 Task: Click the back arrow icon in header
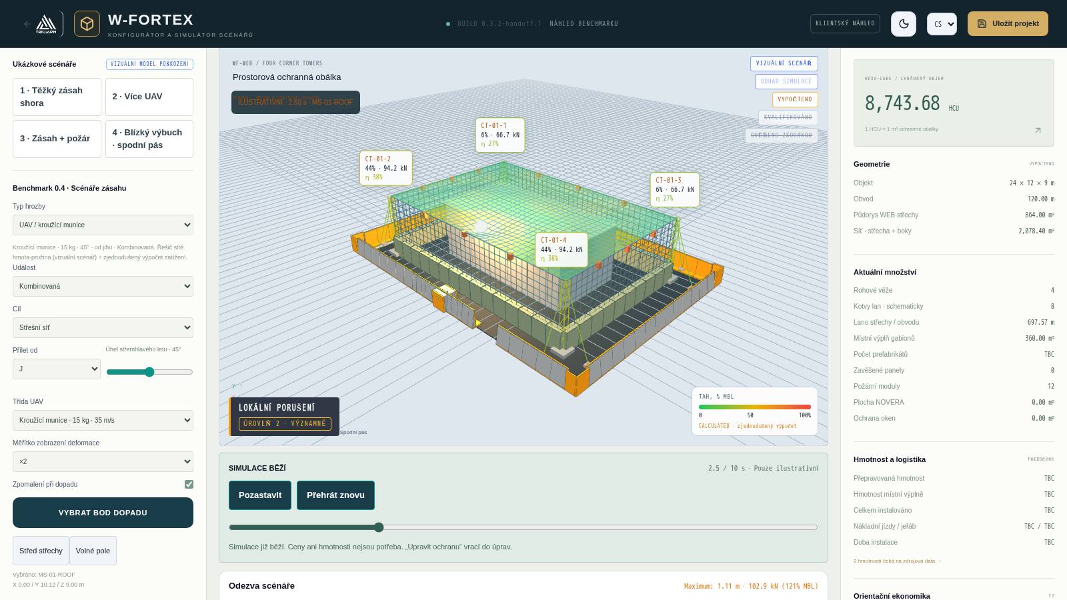click(27, 24)
